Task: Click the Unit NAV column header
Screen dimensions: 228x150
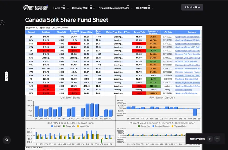Action: coord(46,32)
